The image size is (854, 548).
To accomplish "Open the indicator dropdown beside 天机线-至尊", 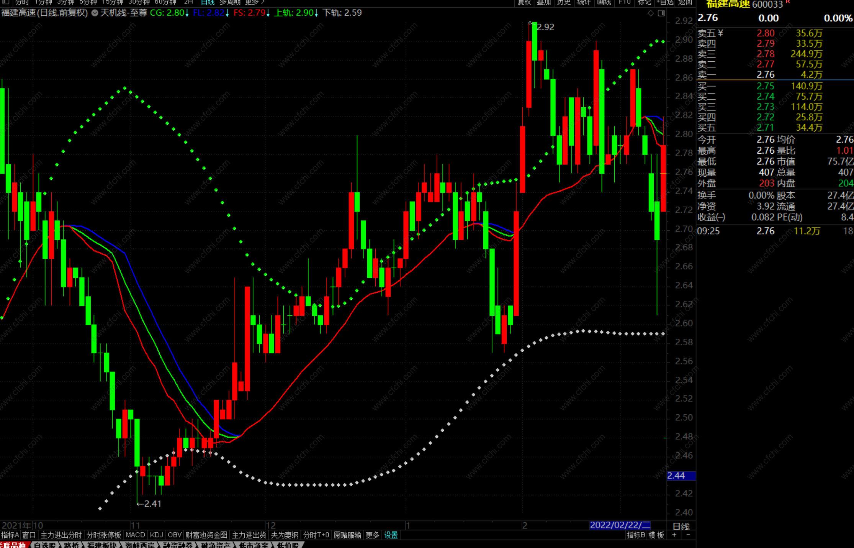I will click(x=95, y=13).
